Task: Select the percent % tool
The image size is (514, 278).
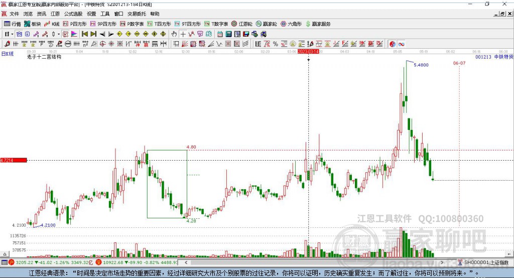Action: click(x=276, y=44)
